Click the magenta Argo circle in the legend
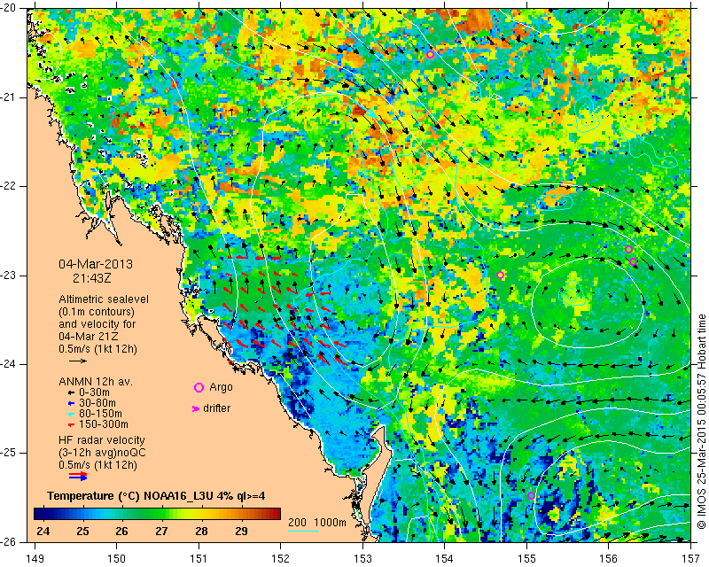The height and width of the screenshot is (567, 709). coord(199,387)
